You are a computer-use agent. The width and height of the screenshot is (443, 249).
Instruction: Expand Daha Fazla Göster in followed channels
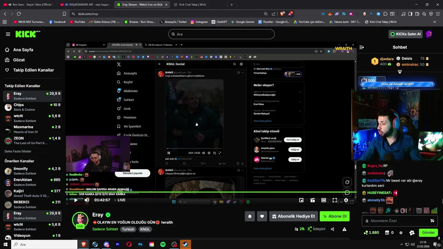pyautogui.click(x=18, y=151)
